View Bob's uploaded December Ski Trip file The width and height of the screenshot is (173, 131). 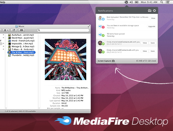pos(153,18)
